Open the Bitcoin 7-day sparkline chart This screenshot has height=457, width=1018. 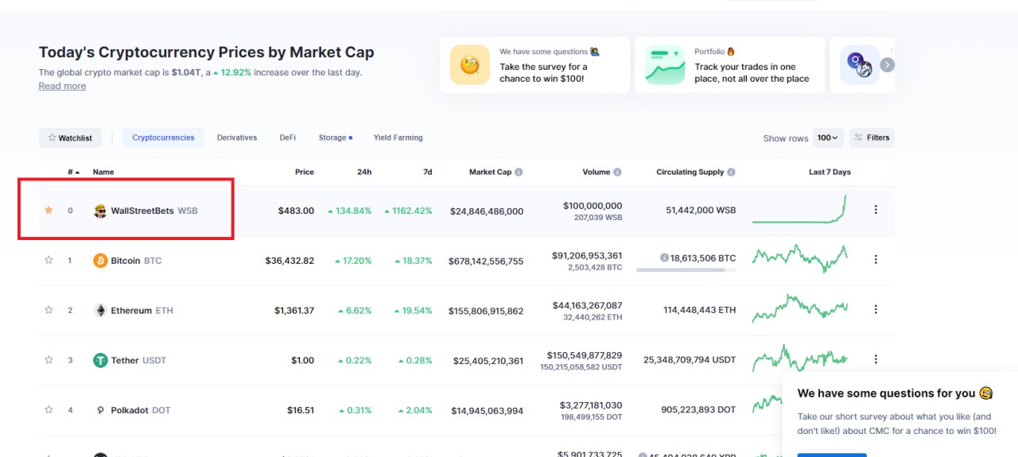click(x=799, y=258)
